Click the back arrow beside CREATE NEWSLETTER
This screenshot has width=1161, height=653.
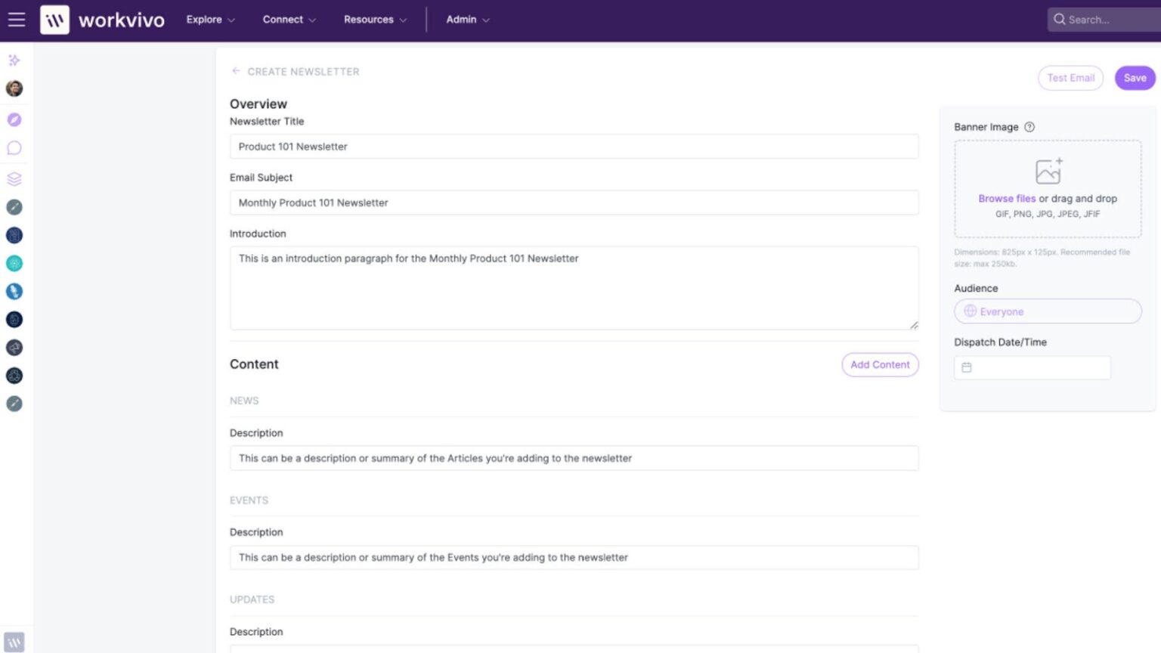[237, 70]
